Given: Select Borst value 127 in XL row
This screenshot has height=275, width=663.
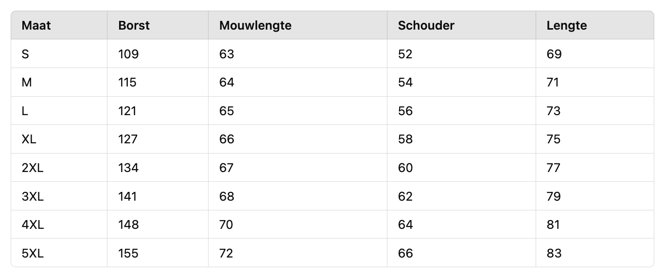Looking at the screenshot, I should [128, 139].
